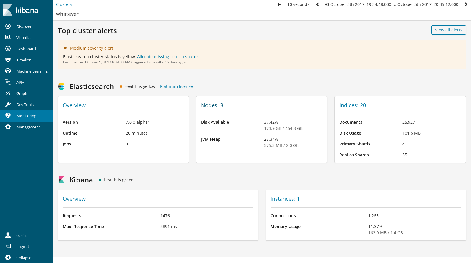The height and width of the screenshot is (263, 471).
Task: Click the elastic user profile icon
Action: pyautogui.click(x=8, y=235)
